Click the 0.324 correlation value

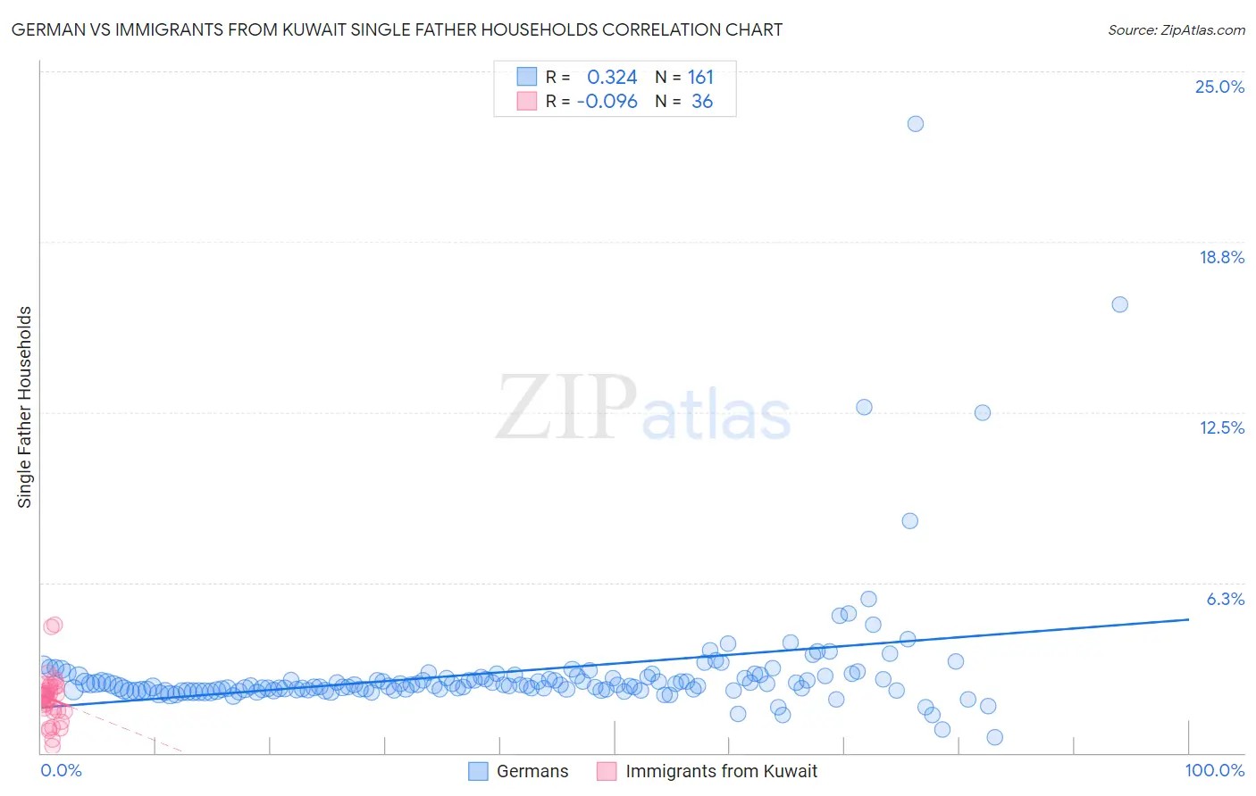tap(612, 77)
